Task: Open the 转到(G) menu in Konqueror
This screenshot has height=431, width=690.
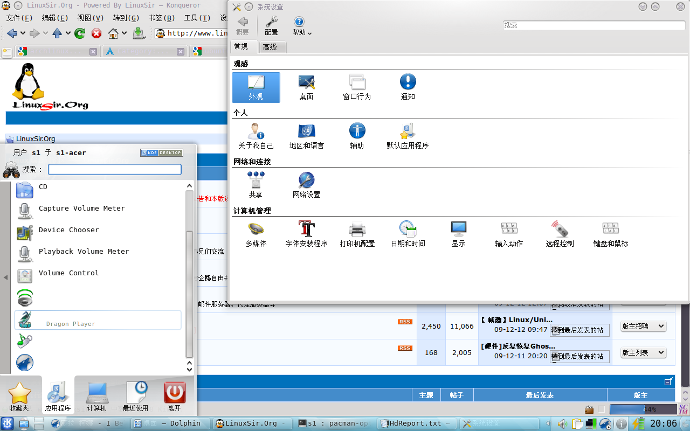Action: (x=126, y=18)
